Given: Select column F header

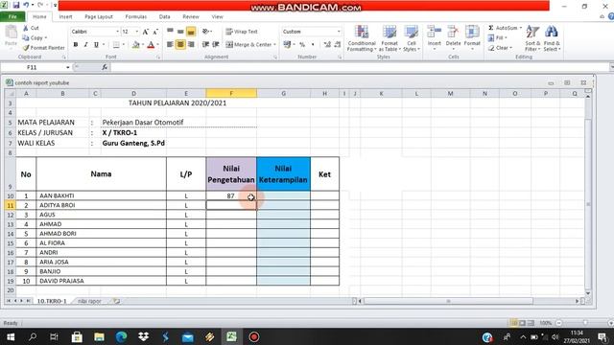Looking at the screenshot, I should (231, 94).
